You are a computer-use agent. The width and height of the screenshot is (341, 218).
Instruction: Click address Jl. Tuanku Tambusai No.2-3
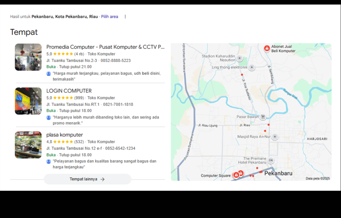coord(71,61)
